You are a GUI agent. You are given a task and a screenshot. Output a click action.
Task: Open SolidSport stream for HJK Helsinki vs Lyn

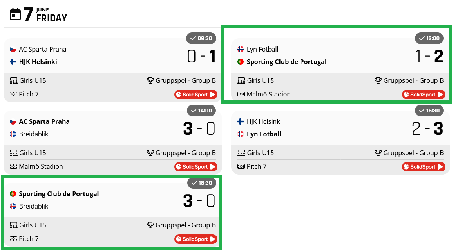pyautogui.click(x=423, y=167)
